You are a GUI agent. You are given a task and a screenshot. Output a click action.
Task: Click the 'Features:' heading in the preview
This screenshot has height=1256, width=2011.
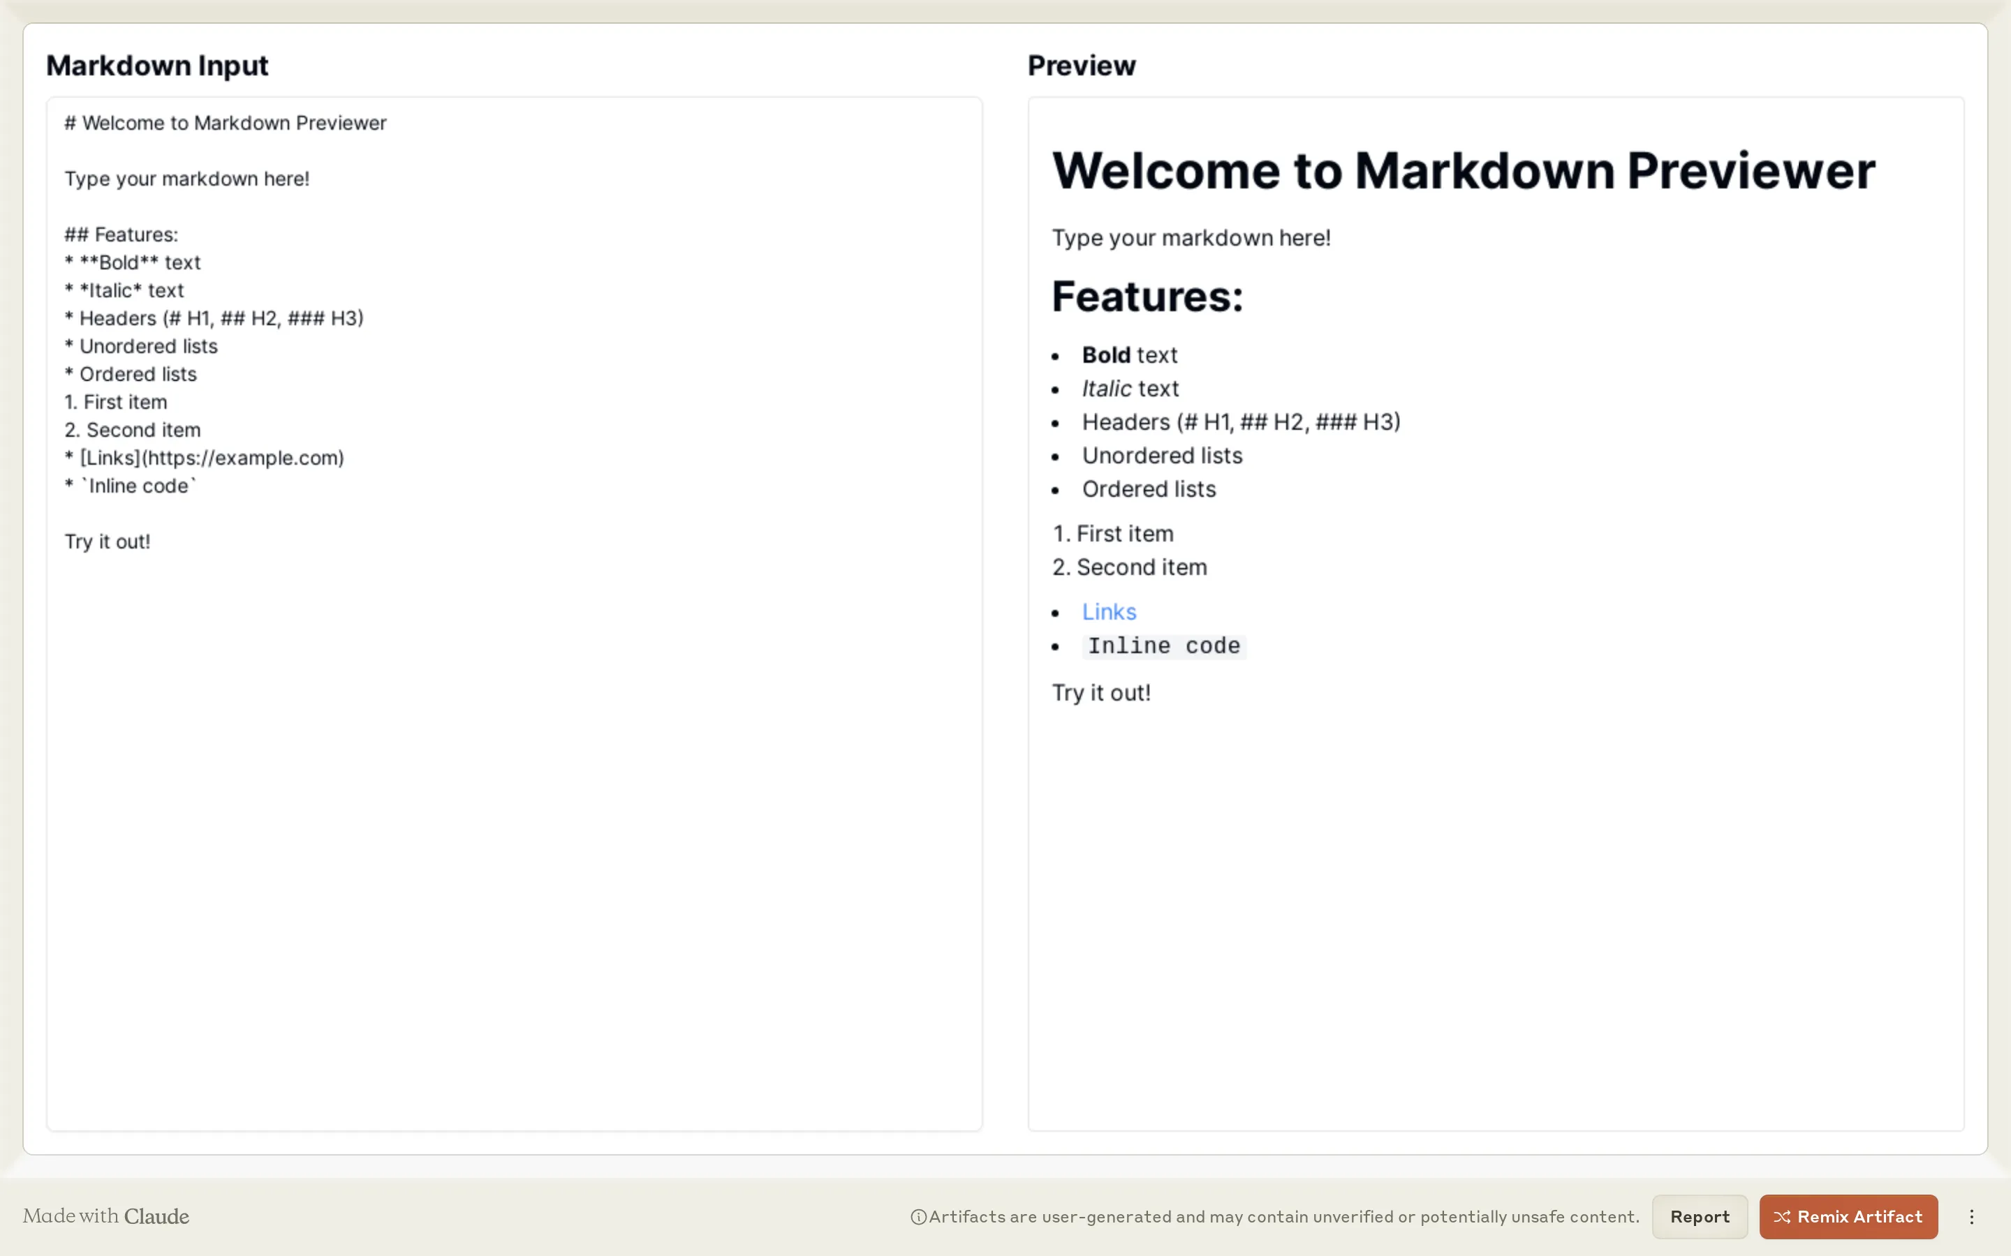[1147, 296]
